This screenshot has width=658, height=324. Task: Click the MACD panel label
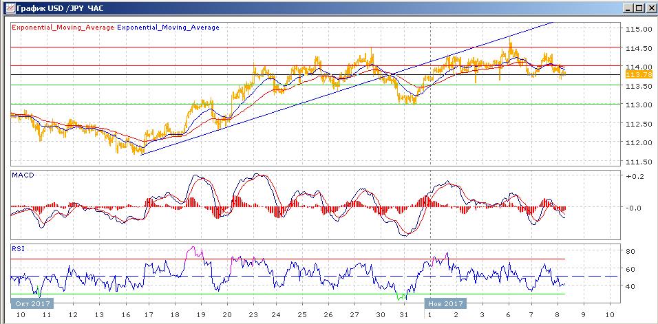click(x=22, y=175)
